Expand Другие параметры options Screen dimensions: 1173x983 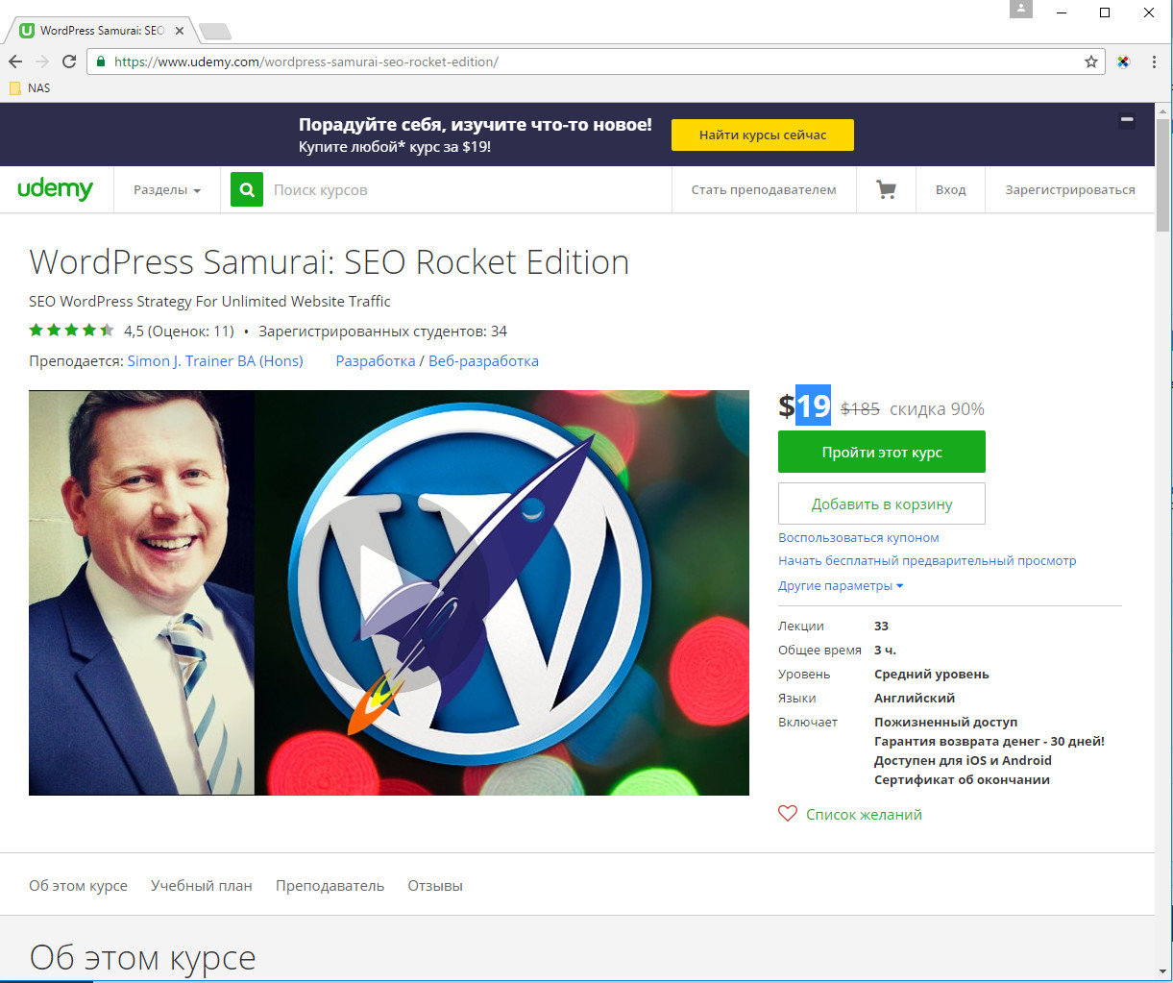[841, 586]
